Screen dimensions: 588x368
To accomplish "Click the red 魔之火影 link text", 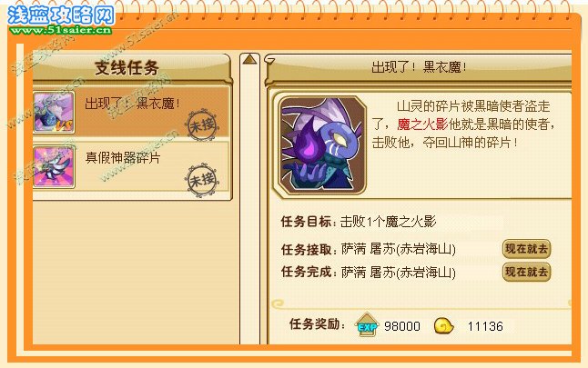I will click(422, 124).
